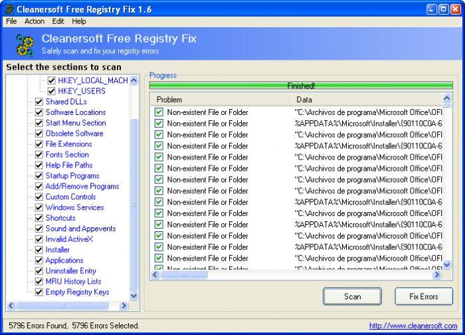Select the Invalid ActiveX label

click(x=69, y=239)
